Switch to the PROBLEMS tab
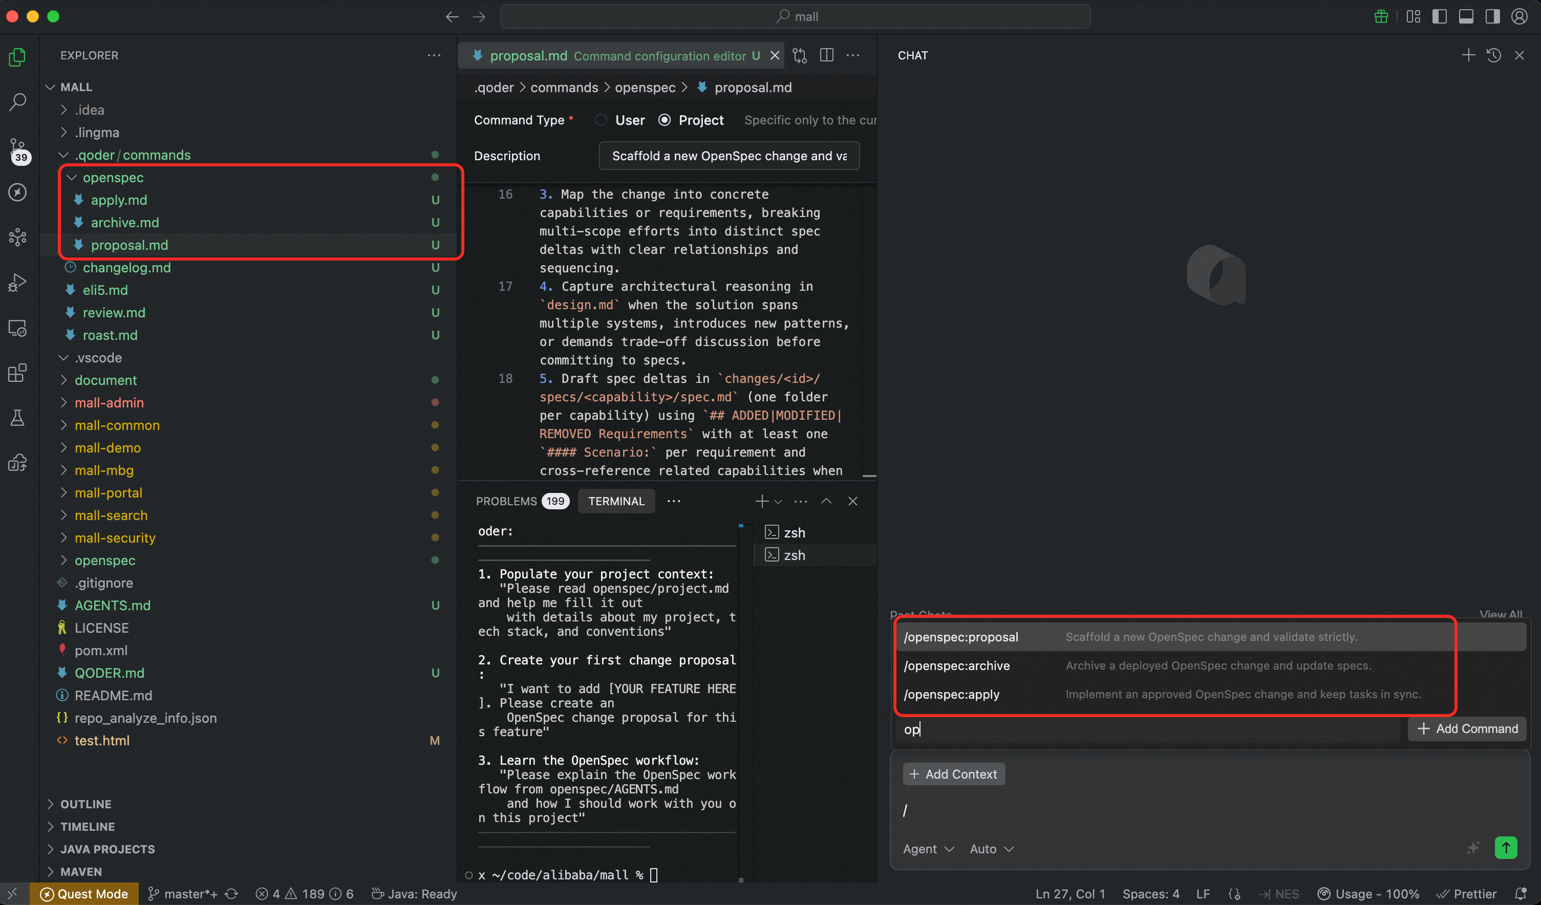The height and width of the screenshot is (905, 1541). click(506, 502)
